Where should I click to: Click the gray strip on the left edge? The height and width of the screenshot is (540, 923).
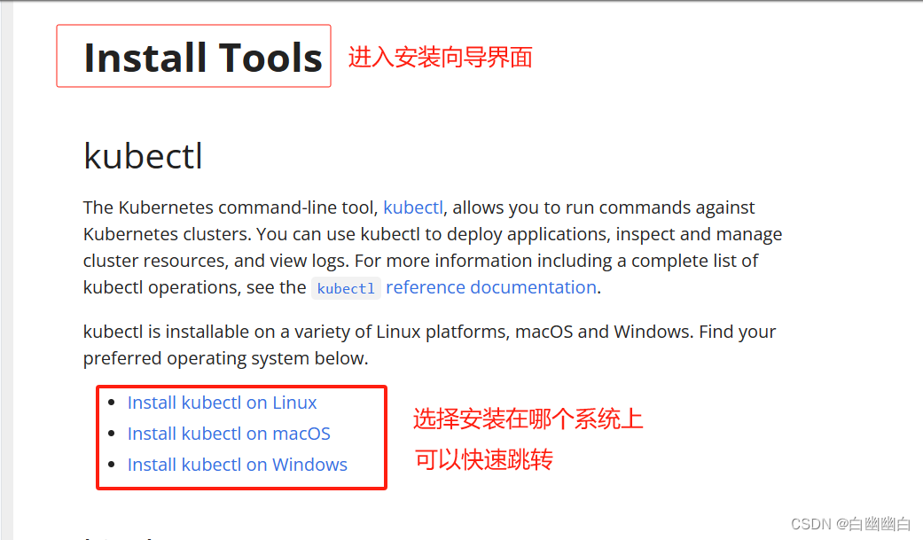coord(6,270)
